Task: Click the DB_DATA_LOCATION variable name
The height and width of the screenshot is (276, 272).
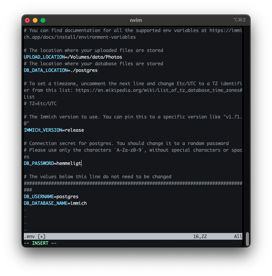Action: 46,70
